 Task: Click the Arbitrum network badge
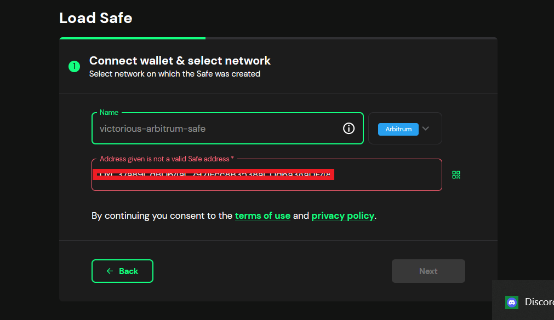point(398,129)
